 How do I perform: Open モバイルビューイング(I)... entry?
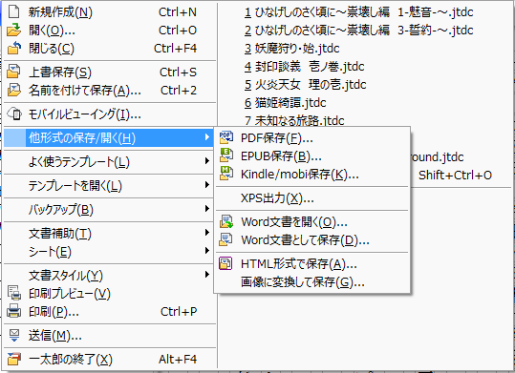(110, 114)
